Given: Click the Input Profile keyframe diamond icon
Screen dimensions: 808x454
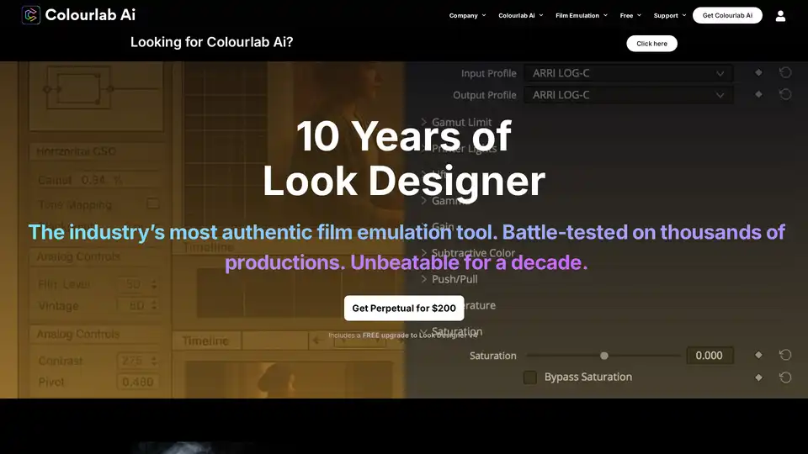Looking at the screenshot, I should point(758,73).
